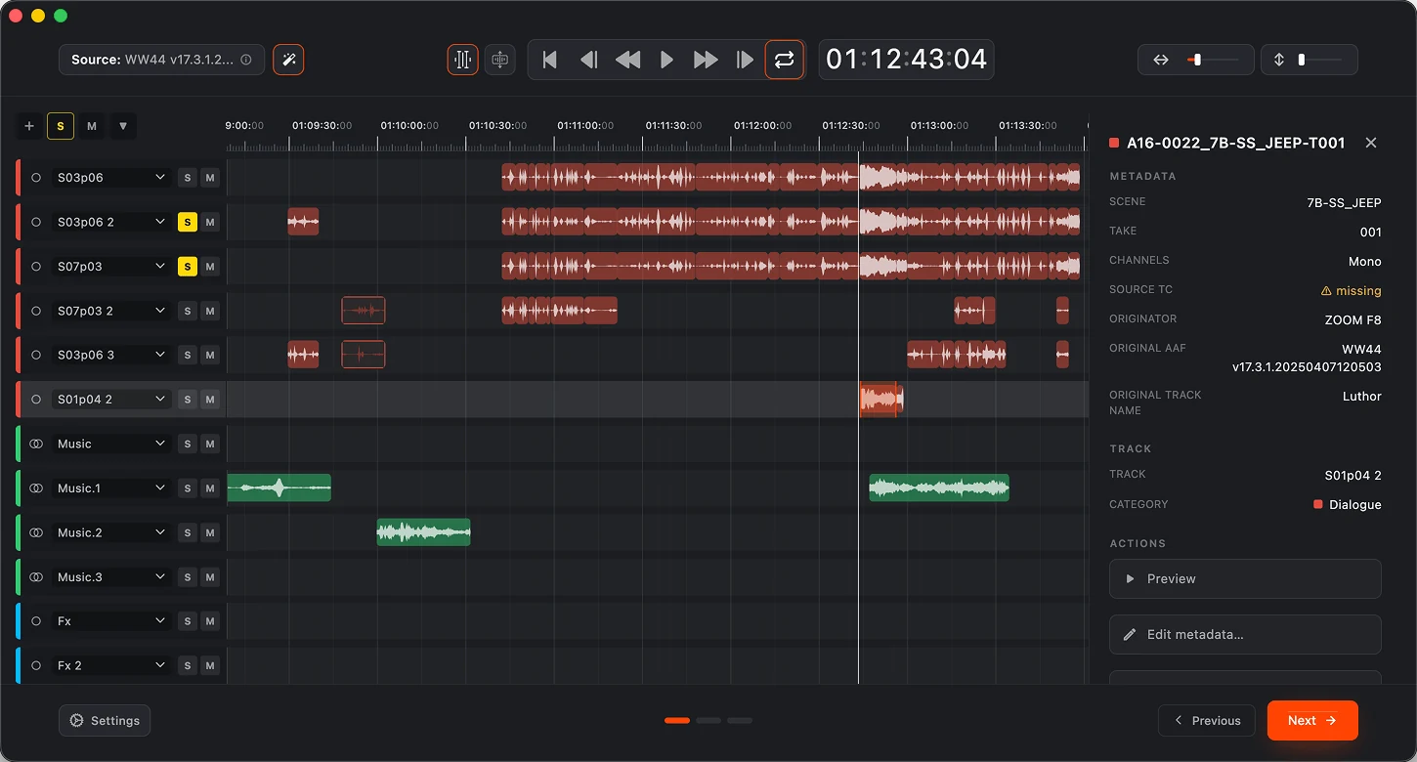Click the channel icon on track S07p03 2
1417x762 pixels.
pos(36,311)
